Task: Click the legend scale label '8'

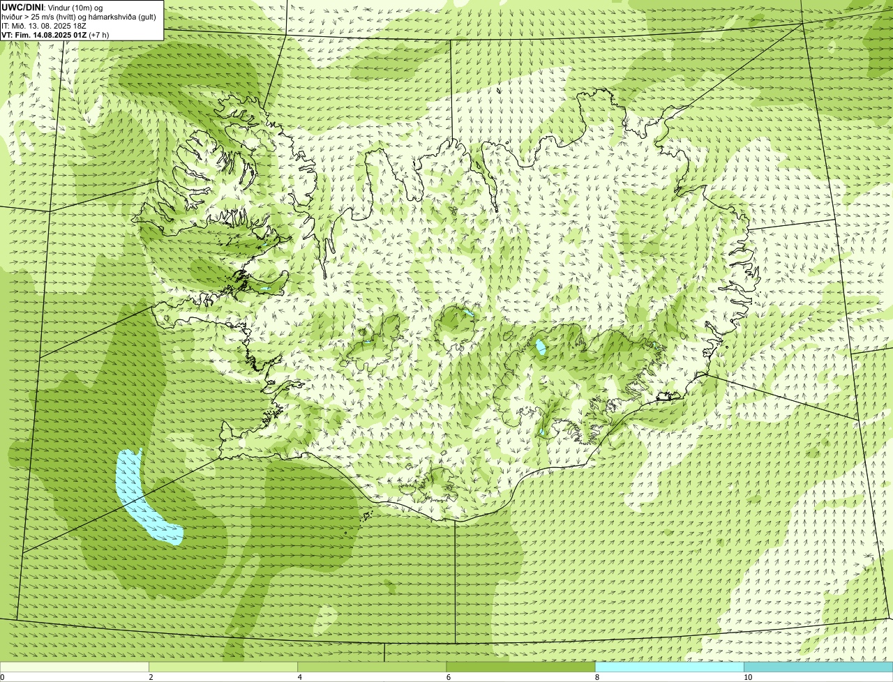Action: (597, 677)
